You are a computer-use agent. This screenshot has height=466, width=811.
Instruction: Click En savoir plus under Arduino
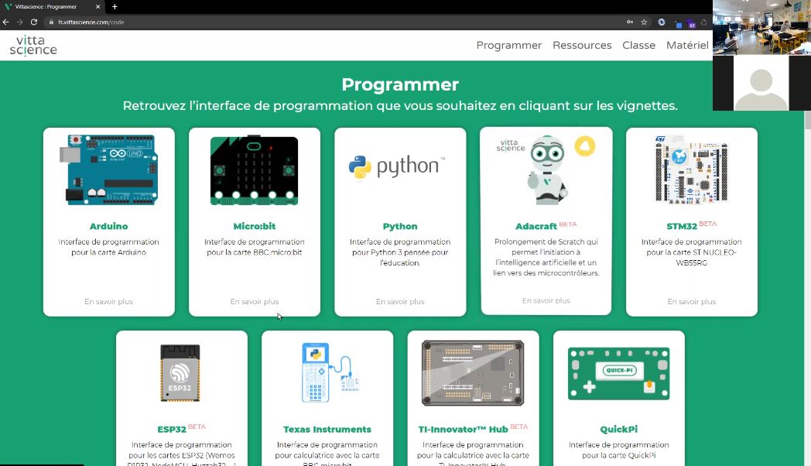click(108, 302)
